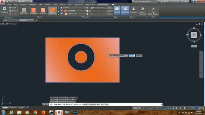Click the Angle value field
This screenshot has height=115, width=205.
coord(110,11)
